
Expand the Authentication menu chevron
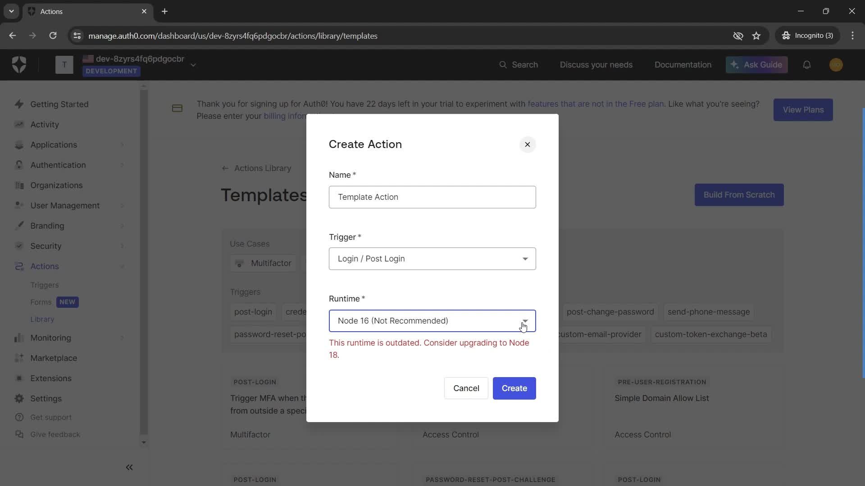tap(122, 165)
